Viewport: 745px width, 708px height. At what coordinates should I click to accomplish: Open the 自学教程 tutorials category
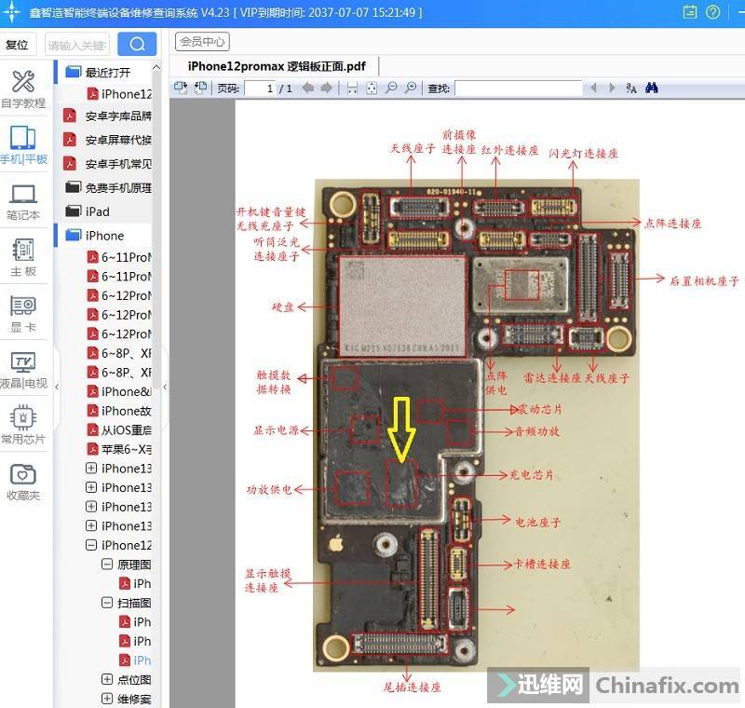pyautogui.click(x=22, y=89)
